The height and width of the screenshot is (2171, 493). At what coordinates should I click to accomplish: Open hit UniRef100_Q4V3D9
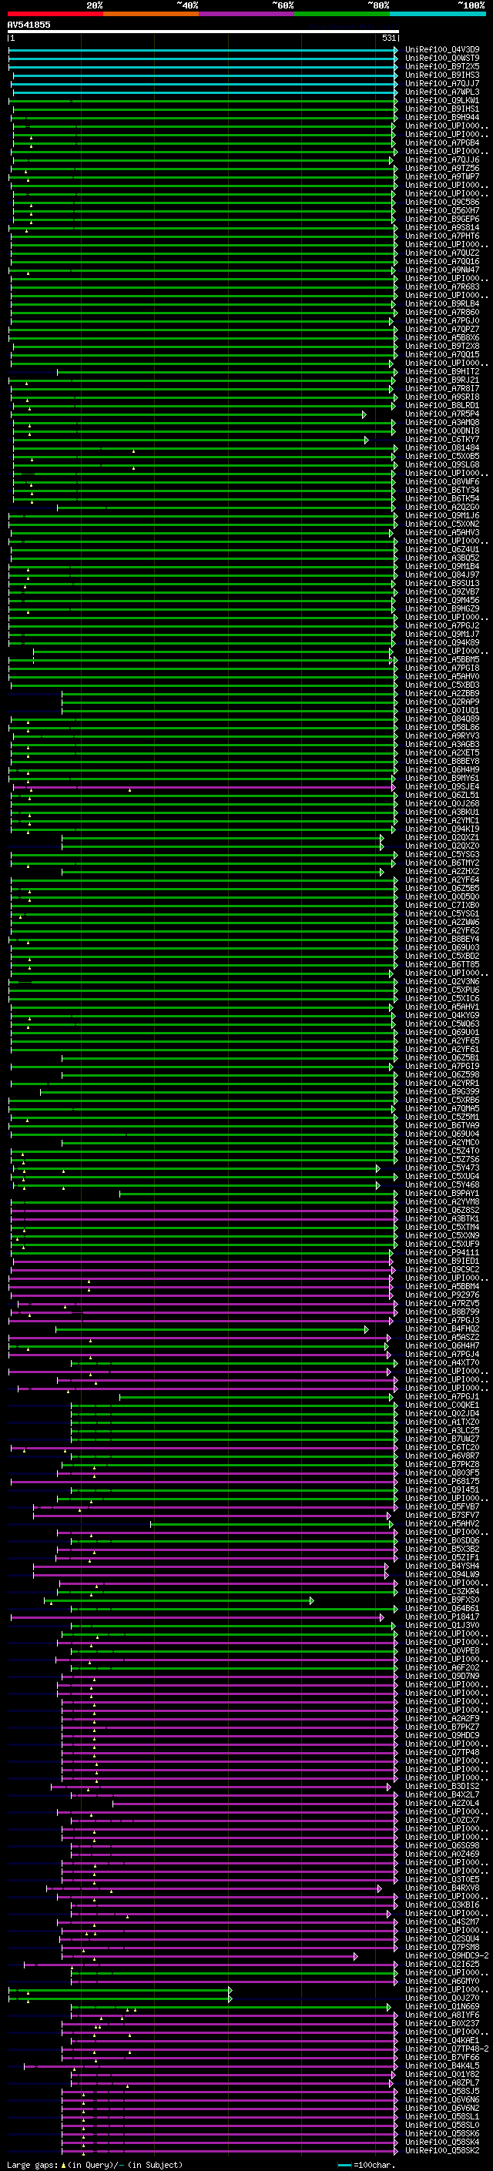tap(441, 50)
